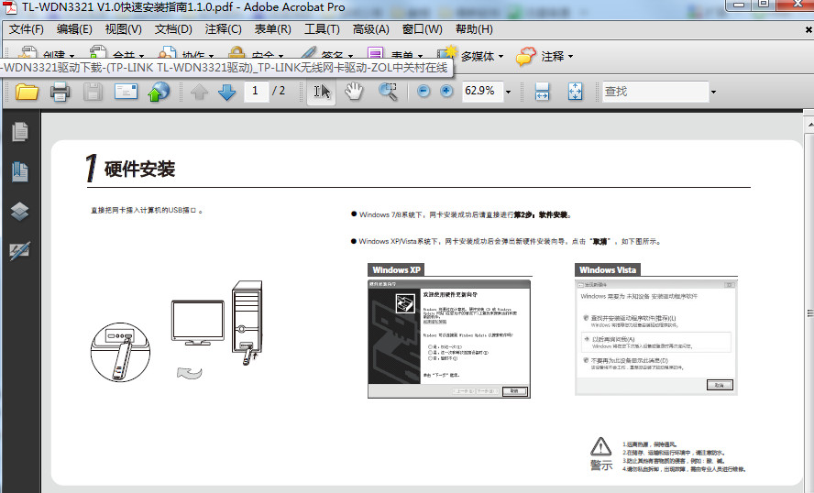Open a file with the folder icon
814x493 pixels.
point(27,92)
